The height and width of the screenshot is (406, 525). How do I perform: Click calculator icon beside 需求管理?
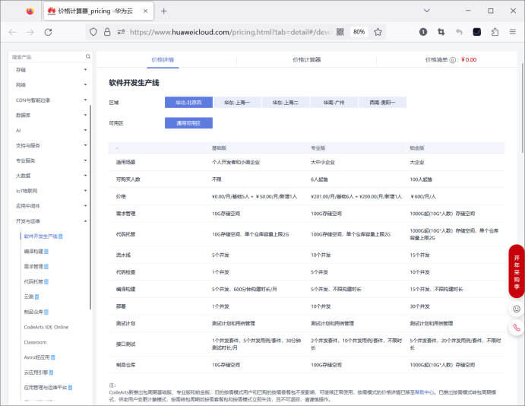[46, 267]
